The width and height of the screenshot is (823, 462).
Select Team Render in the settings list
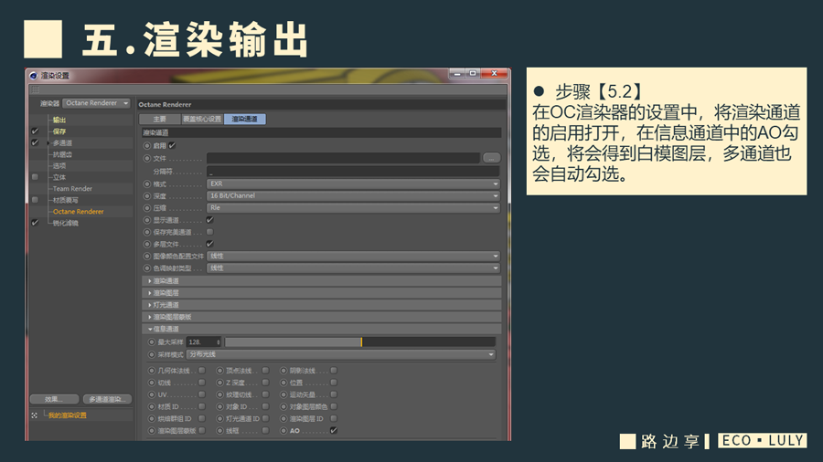pyautogui.click(x=72, y=189)
